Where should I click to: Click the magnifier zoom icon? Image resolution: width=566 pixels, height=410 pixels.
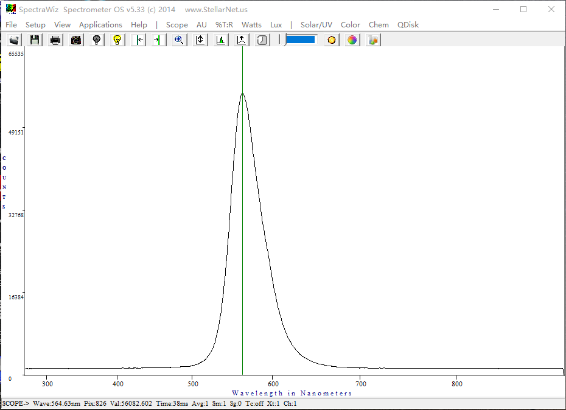click(179, 40)
